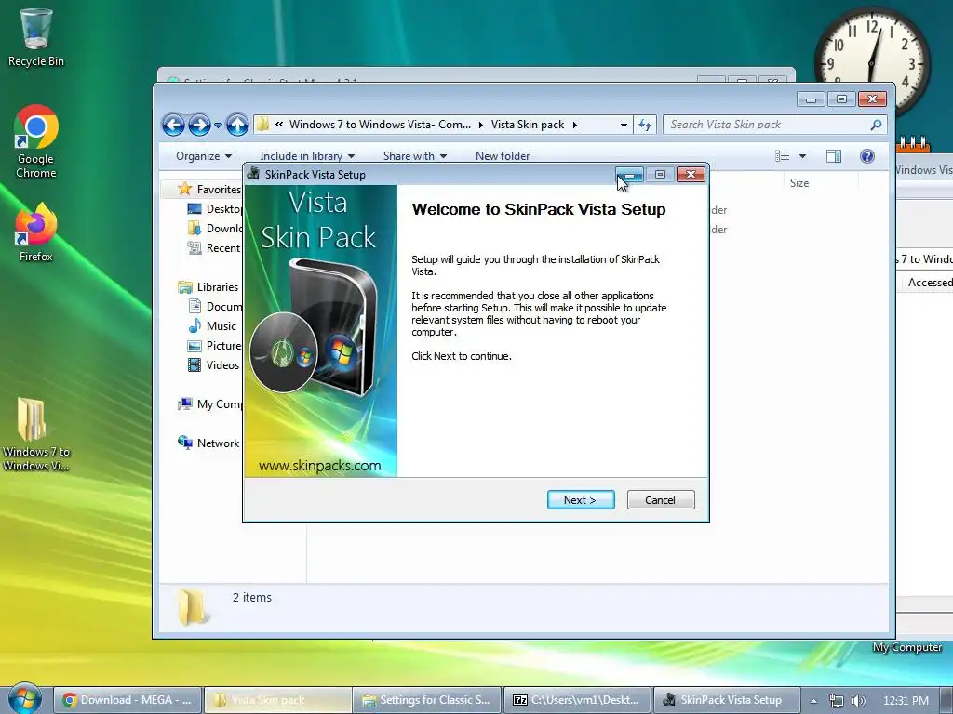
Task: Open the Share with menu
Action: coord(415,156)
